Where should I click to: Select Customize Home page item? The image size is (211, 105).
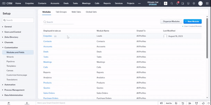17,75
